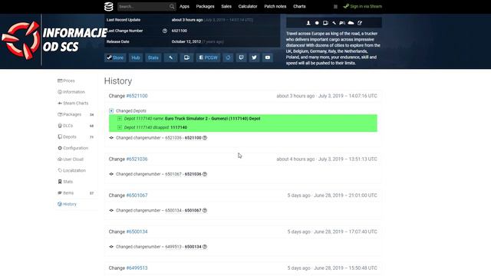This screenshot has width=491, height=276.
Task: Go to the Sales page
Action: tap(226, 6)
